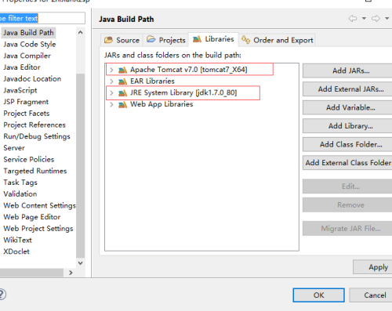
Task: Expand the Web App Libraries node
Action: [x=111, y=104]
